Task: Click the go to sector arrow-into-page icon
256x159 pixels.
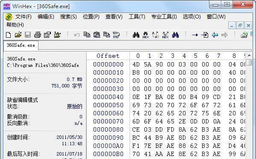Action: [205, 35]
